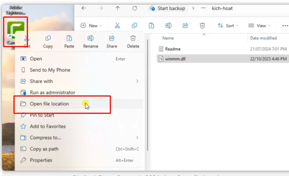
Task: Sort files by the Name column header
Action: pos(168,38)
